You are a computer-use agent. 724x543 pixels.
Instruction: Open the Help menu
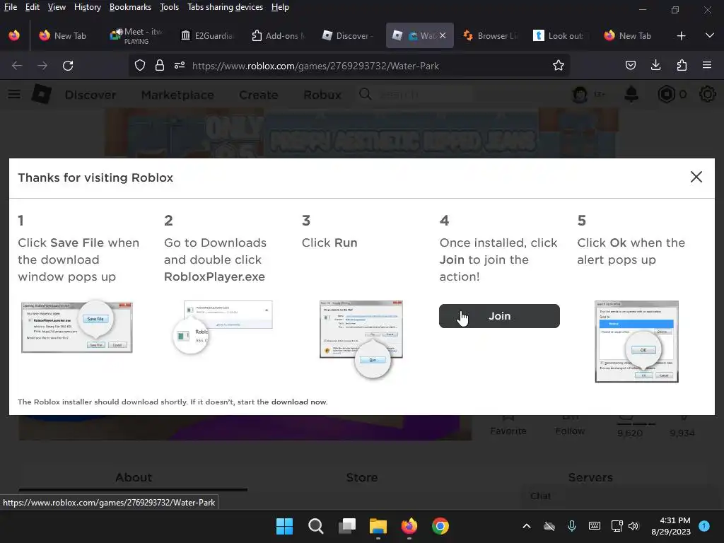tap(280, 7)
